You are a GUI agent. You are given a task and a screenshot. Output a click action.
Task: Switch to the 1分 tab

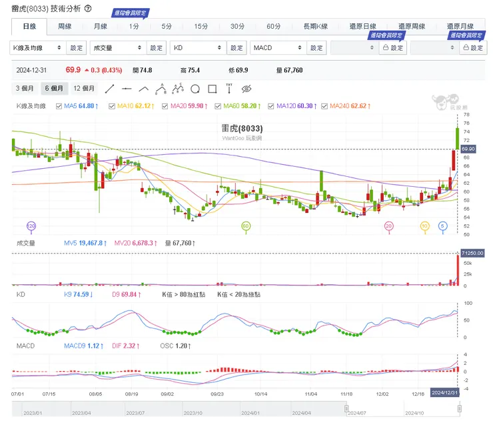point(134,27)
